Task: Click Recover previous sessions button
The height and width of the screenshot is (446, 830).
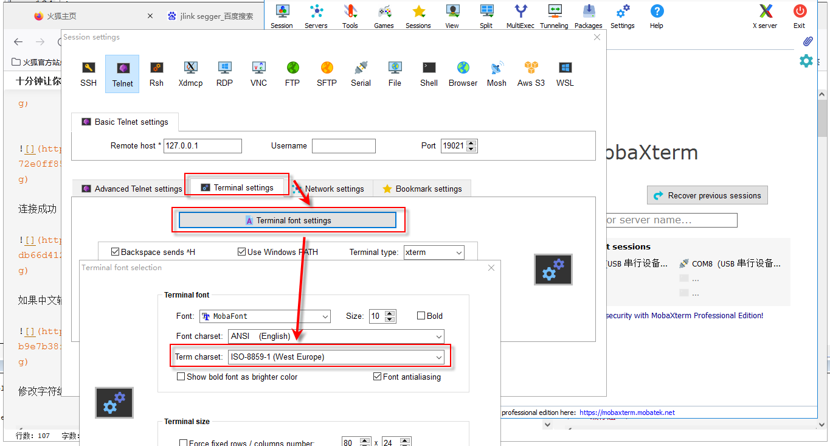Action: point(707,195)
